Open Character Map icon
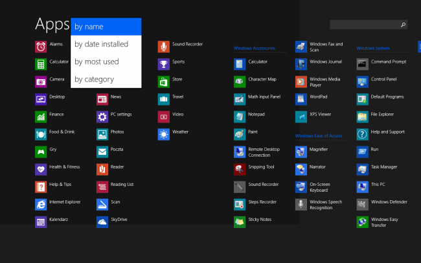 coord(240,82)
